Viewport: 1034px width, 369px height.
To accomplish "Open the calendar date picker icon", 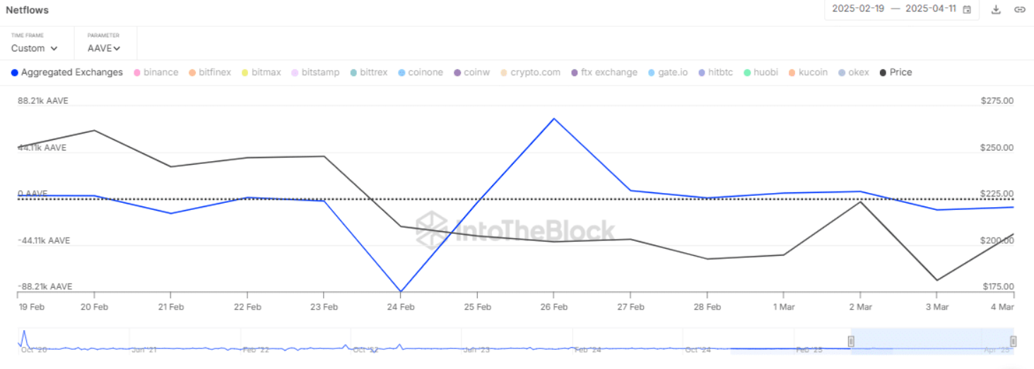I will coord(967,9).
